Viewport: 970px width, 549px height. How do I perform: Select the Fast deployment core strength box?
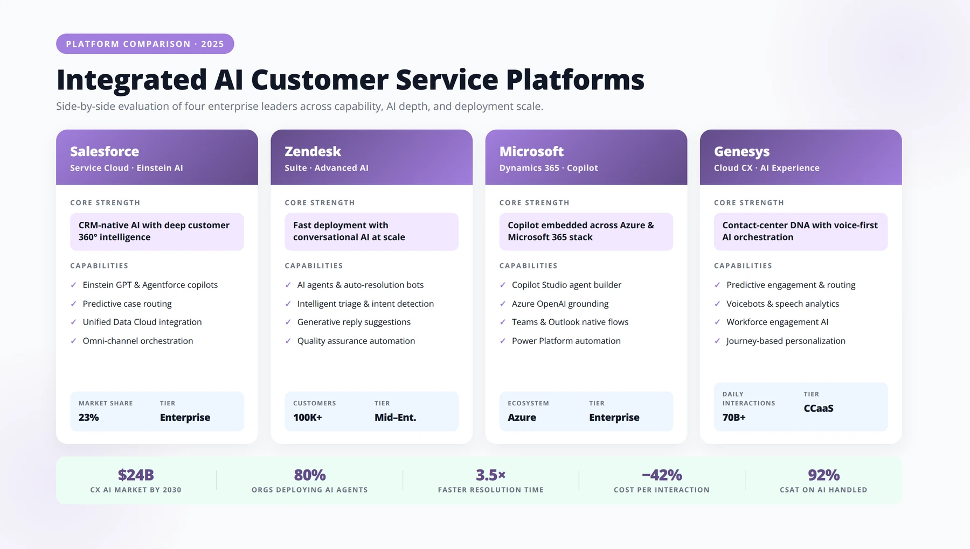point(371,231)
